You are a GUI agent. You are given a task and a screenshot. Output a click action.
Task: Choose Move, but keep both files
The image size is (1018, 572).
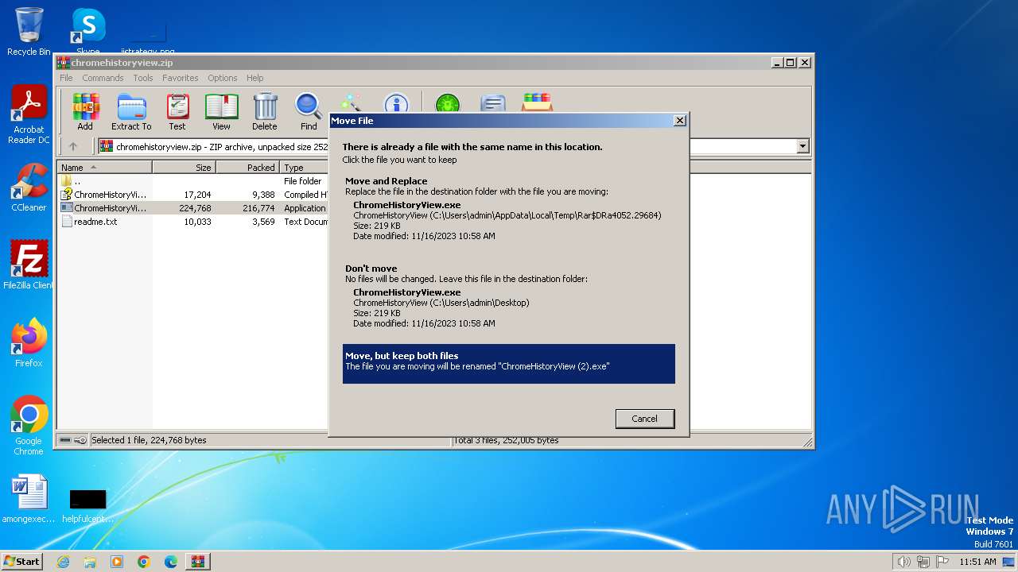[x=509, y=364]
